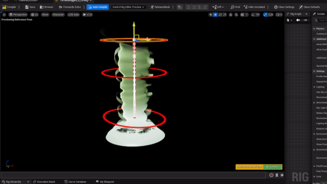This screenshot has width=327, height=184.
Task: Open viewport hamburger options menu
Action: click(x=4, y=15)
